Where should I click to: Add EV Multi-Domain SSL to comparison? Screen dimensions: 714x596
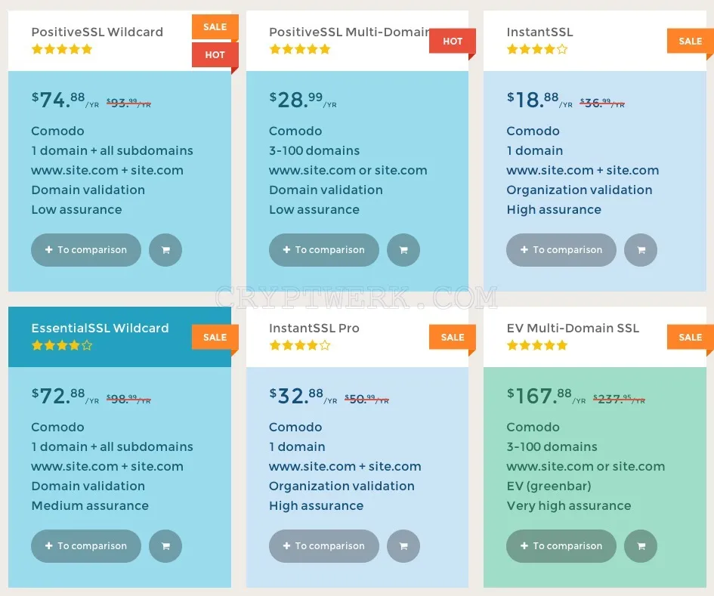pos(561,546)
